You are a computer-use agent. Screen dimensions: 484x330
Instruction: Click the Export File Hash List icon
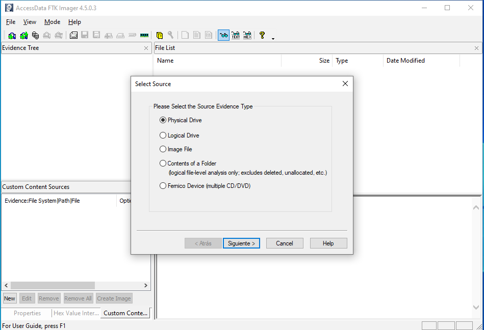[197, 35]
